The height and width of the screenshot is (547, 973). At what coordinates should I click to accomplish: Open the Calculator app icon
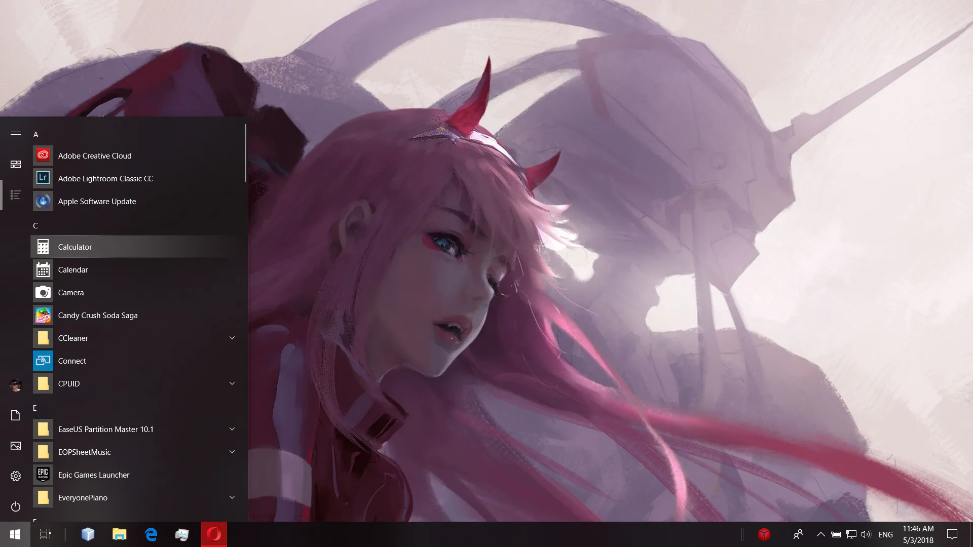click(x=43, y=247)
